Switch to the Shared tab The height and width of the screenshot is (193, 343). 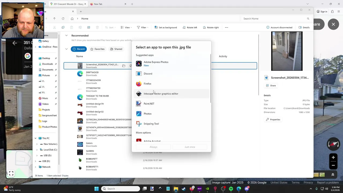tap(116, 49)
